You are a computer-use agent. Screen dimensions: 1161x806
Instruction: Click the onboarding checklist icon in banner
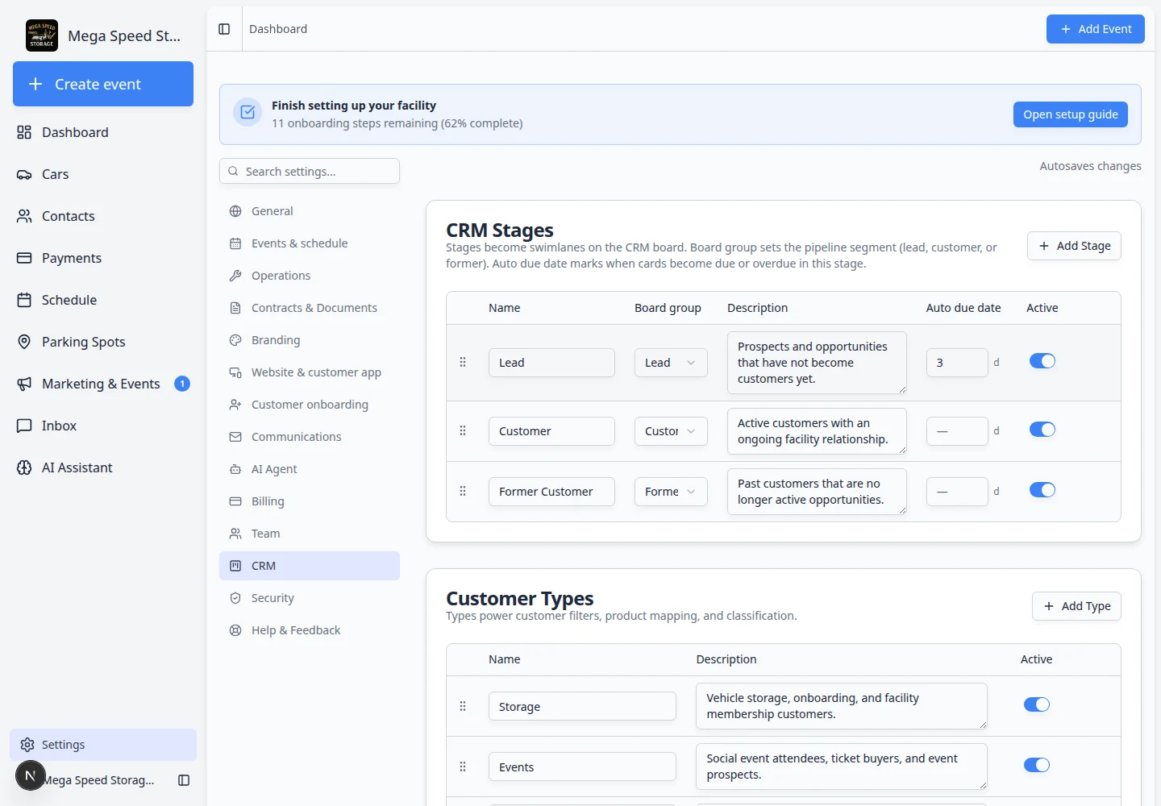[248, 113]
